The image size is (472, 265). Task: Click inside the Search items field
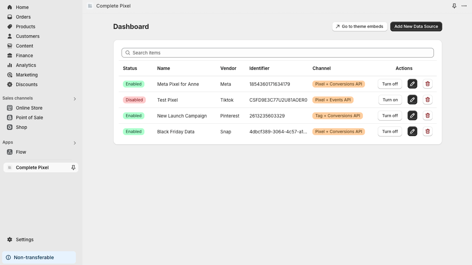click(277, 52)
